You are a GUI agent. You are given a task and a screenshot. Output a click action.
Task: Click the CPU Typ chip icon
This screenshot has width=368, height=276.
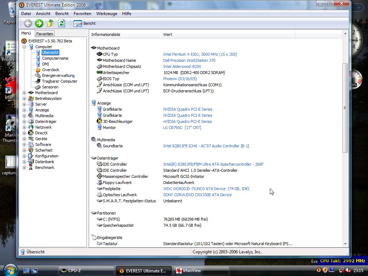coord(99,54)
